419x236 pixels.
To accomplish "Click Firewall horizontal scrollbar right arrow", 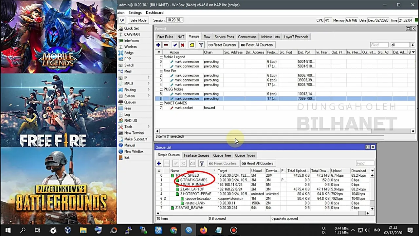I will click(413, 131).
